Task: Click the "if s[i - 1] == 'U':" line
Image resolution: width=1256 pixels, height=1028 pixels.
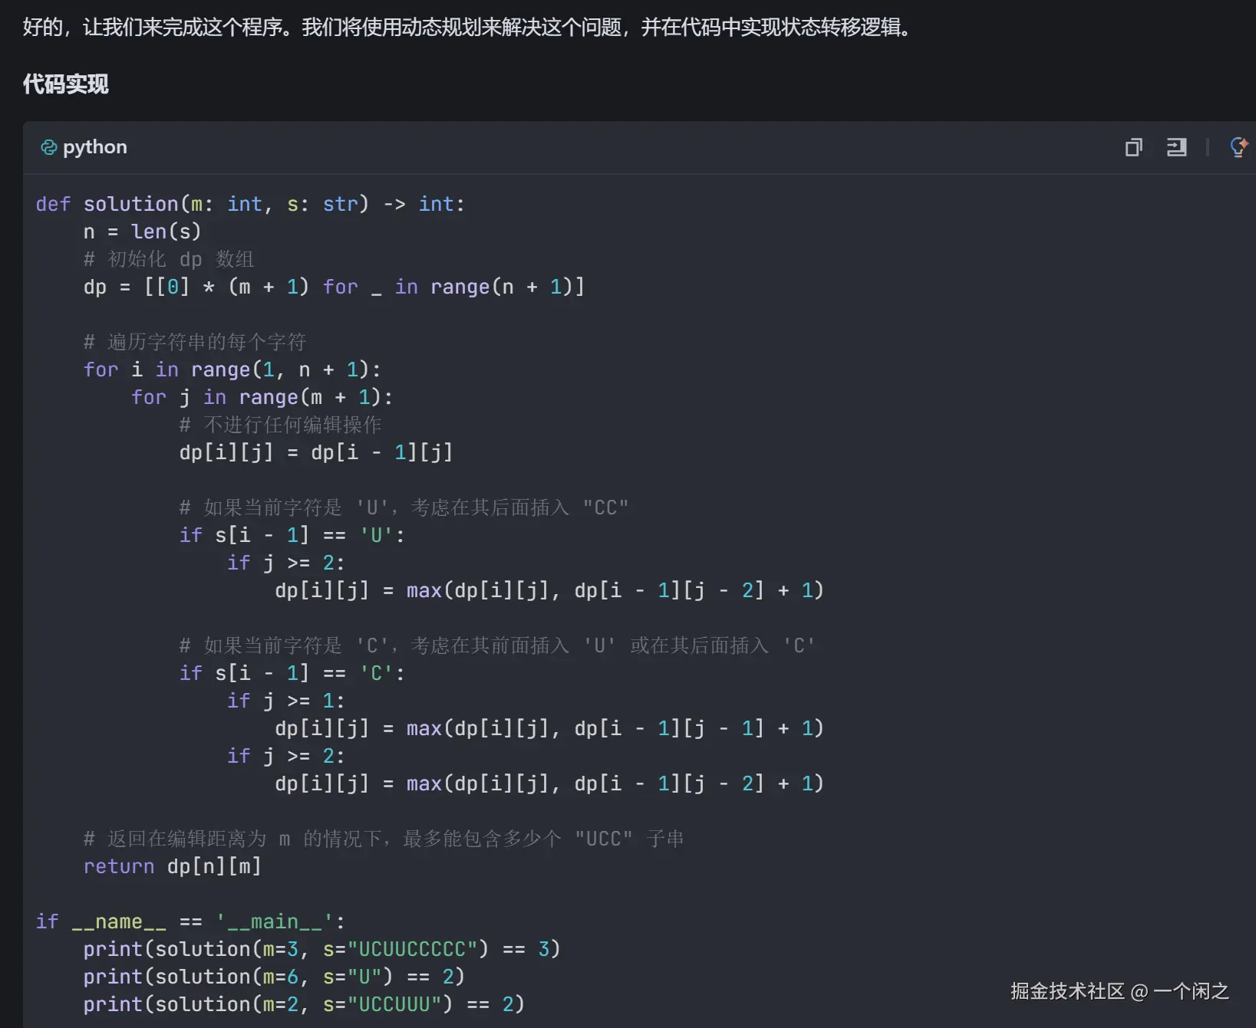Action: (x=292, y=535)
